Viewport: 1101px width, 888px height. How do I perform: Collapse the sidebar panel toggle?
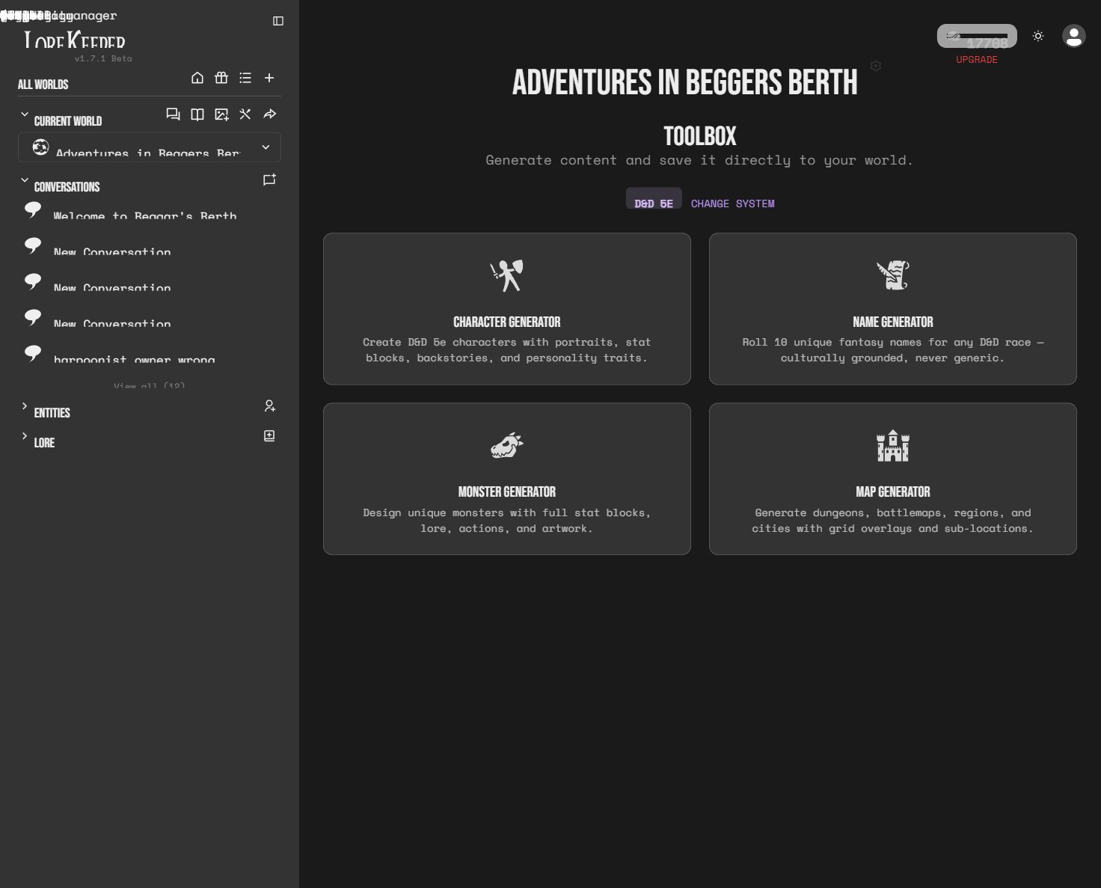click(278, 21)
